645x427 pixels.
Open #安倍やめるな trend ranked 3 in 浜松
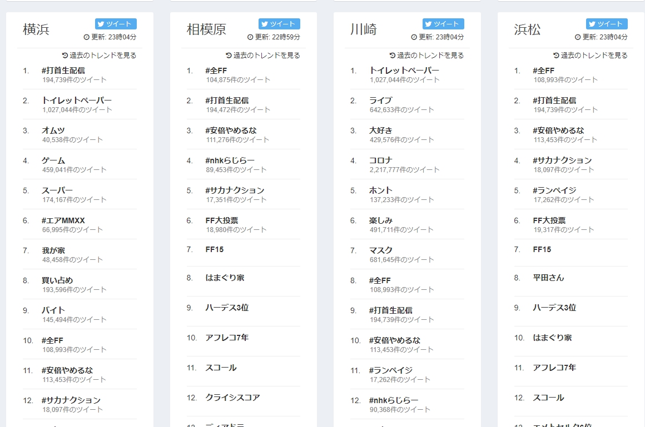[x=558, y=130]
